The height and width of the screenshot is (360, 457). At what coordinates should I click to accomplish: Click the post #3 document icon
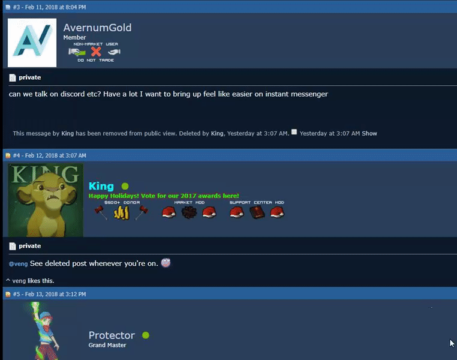8,7
